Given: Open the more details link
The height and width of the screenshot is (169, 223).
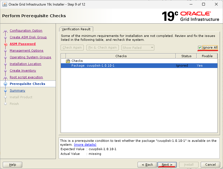Looking at the screenshot, I should coord(85,145).
